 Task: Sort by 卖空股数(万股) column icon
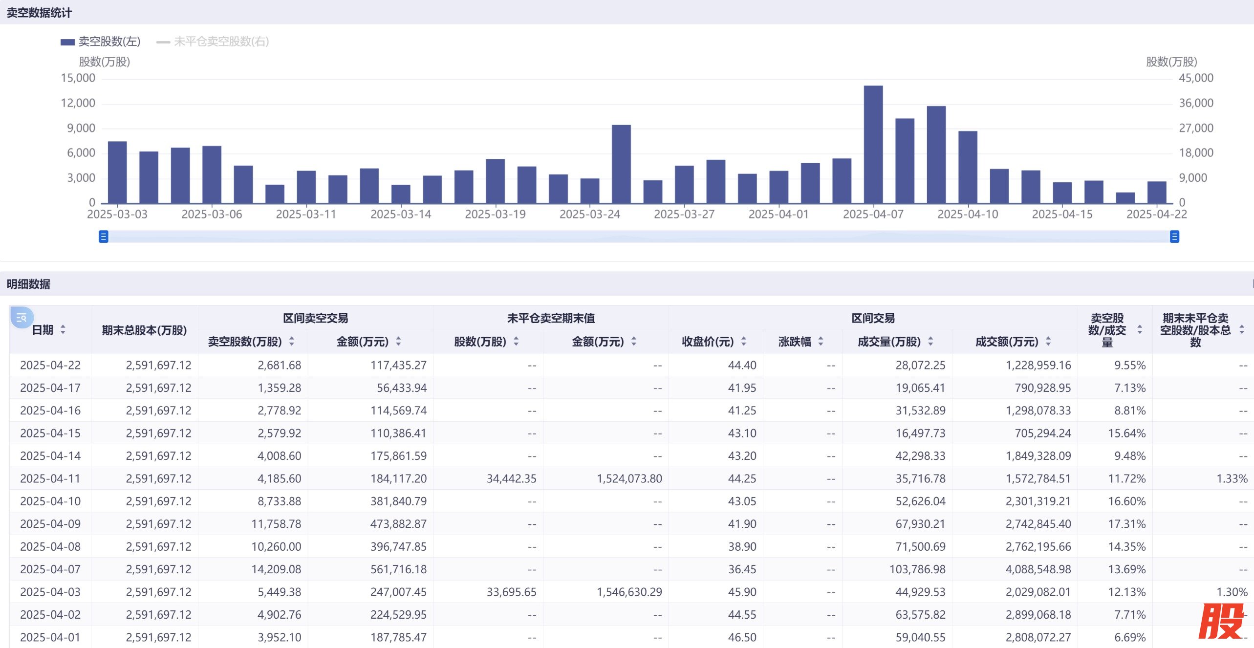point(292,342)
